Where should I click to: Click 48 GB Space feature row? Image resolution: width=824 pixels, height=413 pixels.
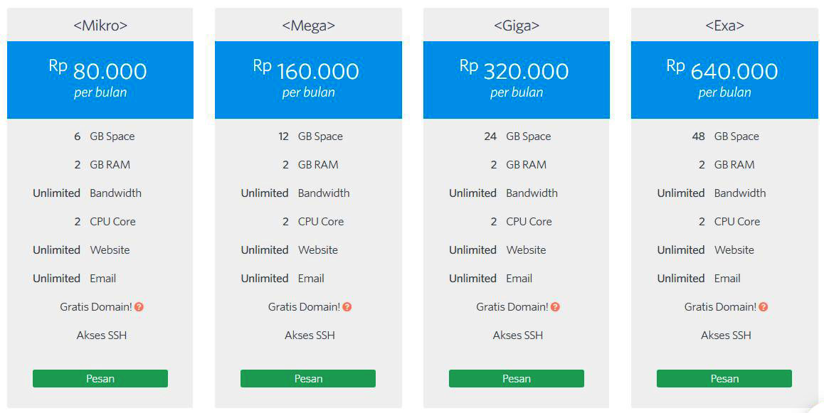tap(725, 136)
